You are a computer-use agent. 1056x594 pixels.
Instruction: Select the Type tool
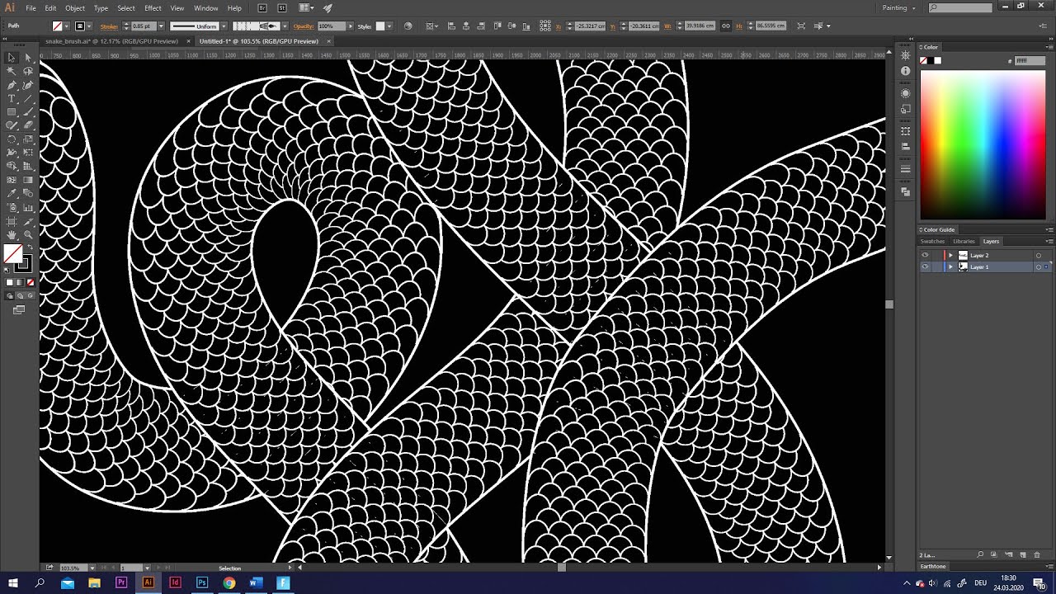pyautogui.click(x=12, y=99)
